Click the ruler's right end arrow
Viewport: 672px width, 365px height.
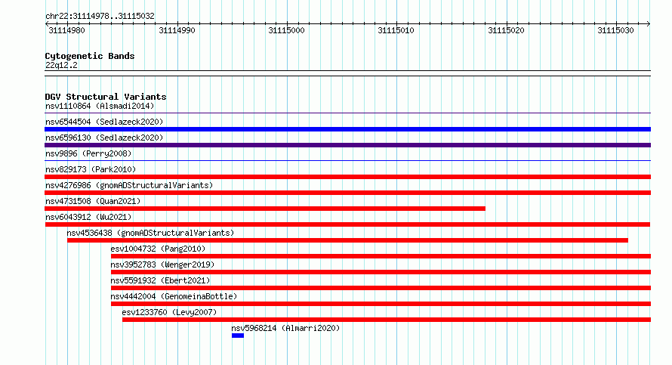pyautogui.click(x=649, y=24)
